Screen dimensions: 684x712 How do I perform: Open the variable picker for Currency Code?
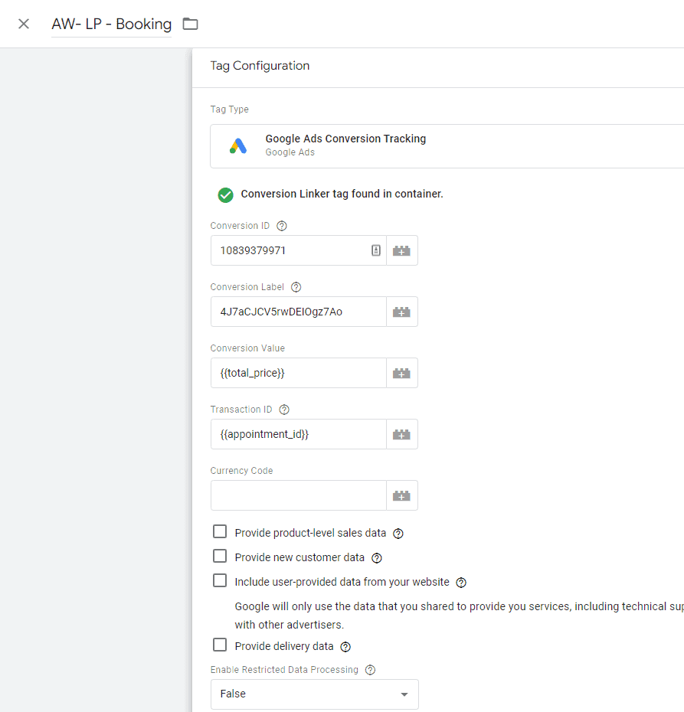pyautogui.click(x=401, y=495)
